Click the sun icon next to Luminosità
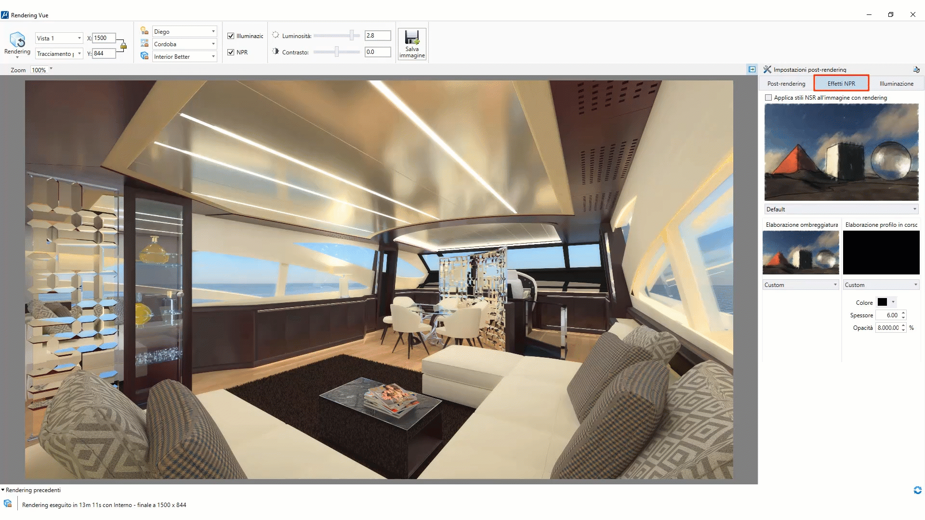925x520 pixels. pos(276,35)
